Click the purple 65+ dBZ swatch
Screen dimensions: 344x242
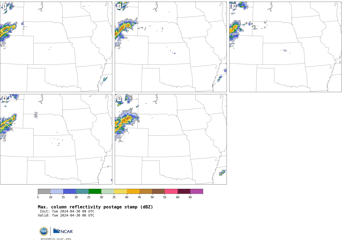pos(196,192)
